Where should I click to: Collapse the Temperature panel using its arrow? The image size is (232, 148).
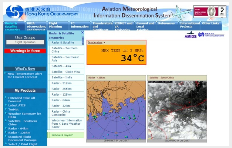click(x=104, y=43)
